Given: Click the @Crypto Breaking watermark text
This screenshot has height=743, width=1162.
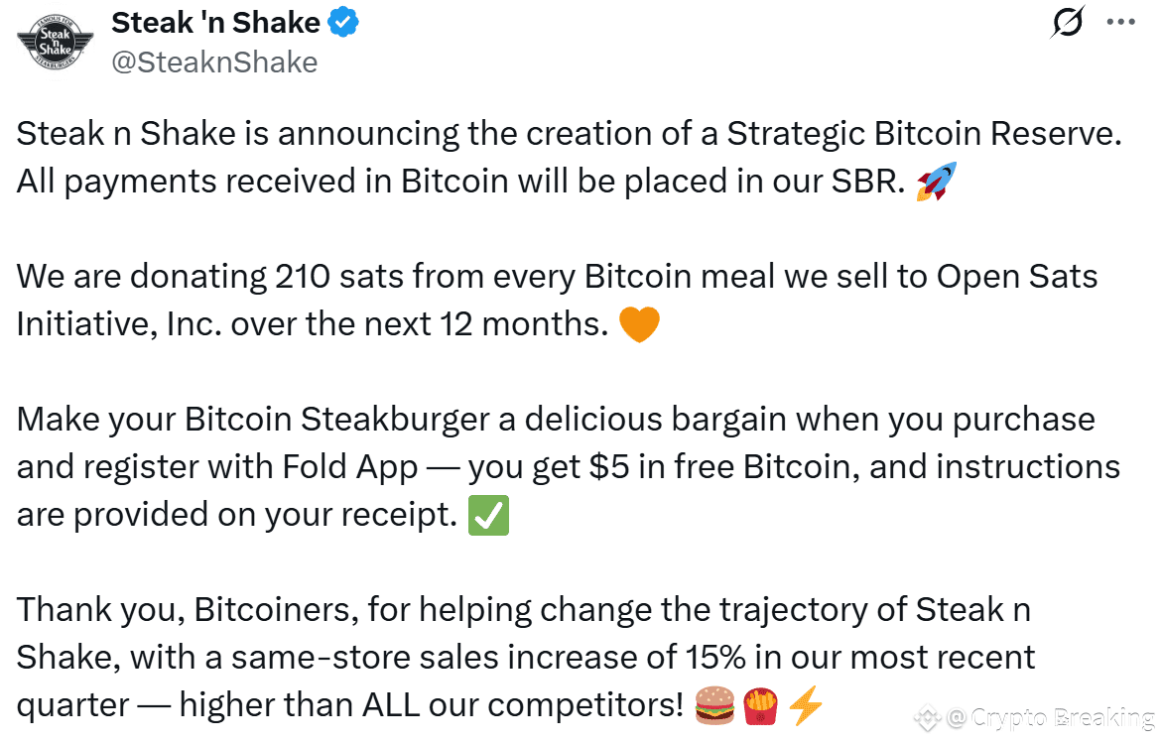Looking at the screenshot, I should point(1050,718).
